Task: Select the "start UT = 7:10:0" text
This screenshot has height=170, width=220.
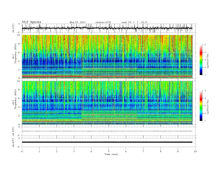Action: [x=134, y=22]
